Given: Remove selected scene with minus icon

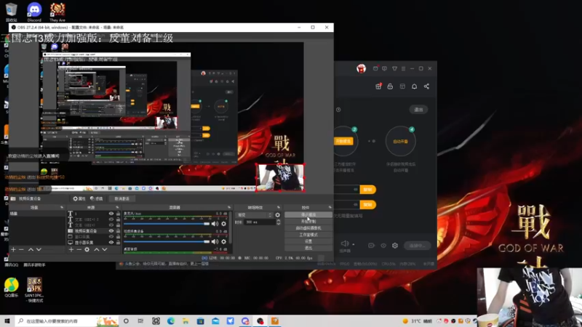Looking at the screenshot, I should [x=21, y=249].
